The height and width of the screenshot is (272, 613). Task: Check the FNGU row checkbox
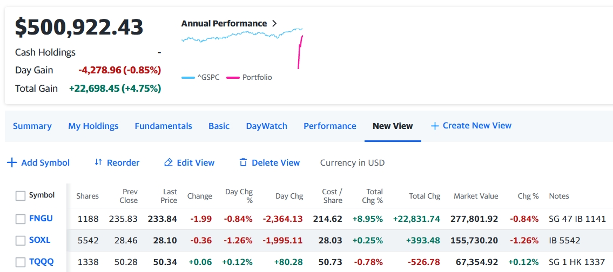[x=21, y=219]
